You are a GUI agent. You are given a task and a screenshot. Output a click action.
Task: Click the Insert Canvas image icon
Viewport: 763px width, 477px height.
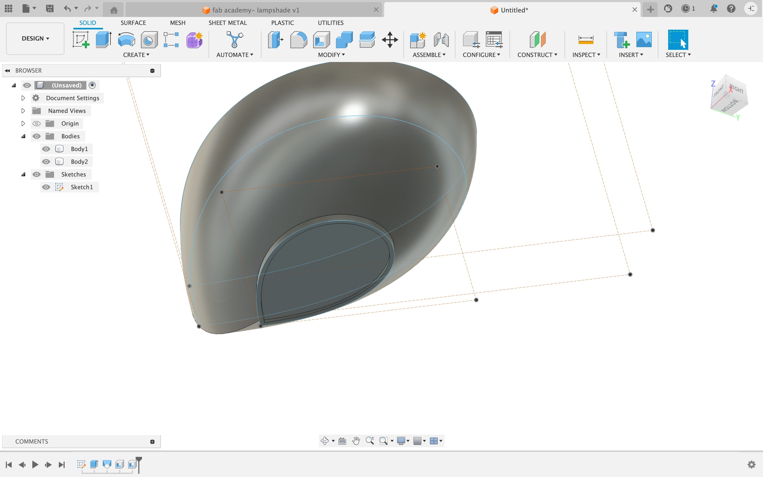click(644, 40)
